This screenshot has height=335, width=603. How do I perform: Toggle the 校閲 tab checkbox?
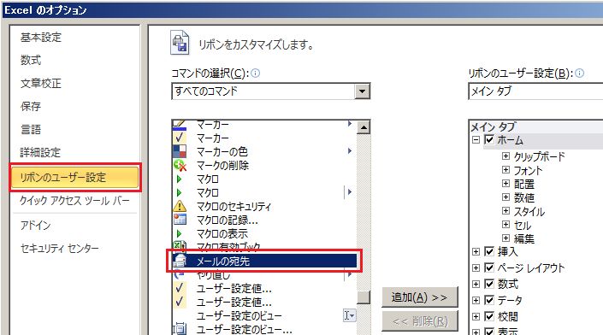coord(489,316)
